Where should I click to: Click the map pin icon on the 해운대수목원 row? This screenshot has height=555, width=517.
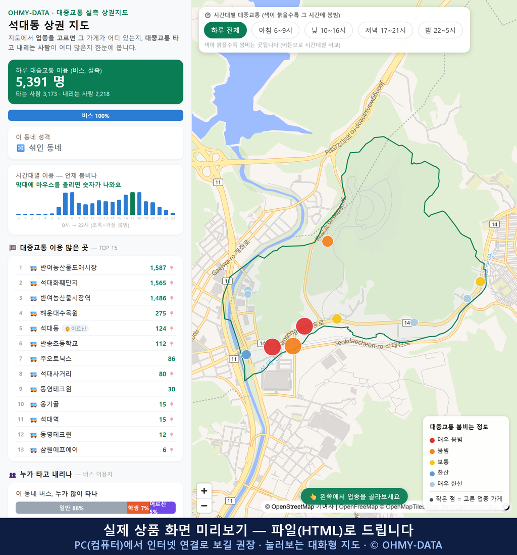172,313
